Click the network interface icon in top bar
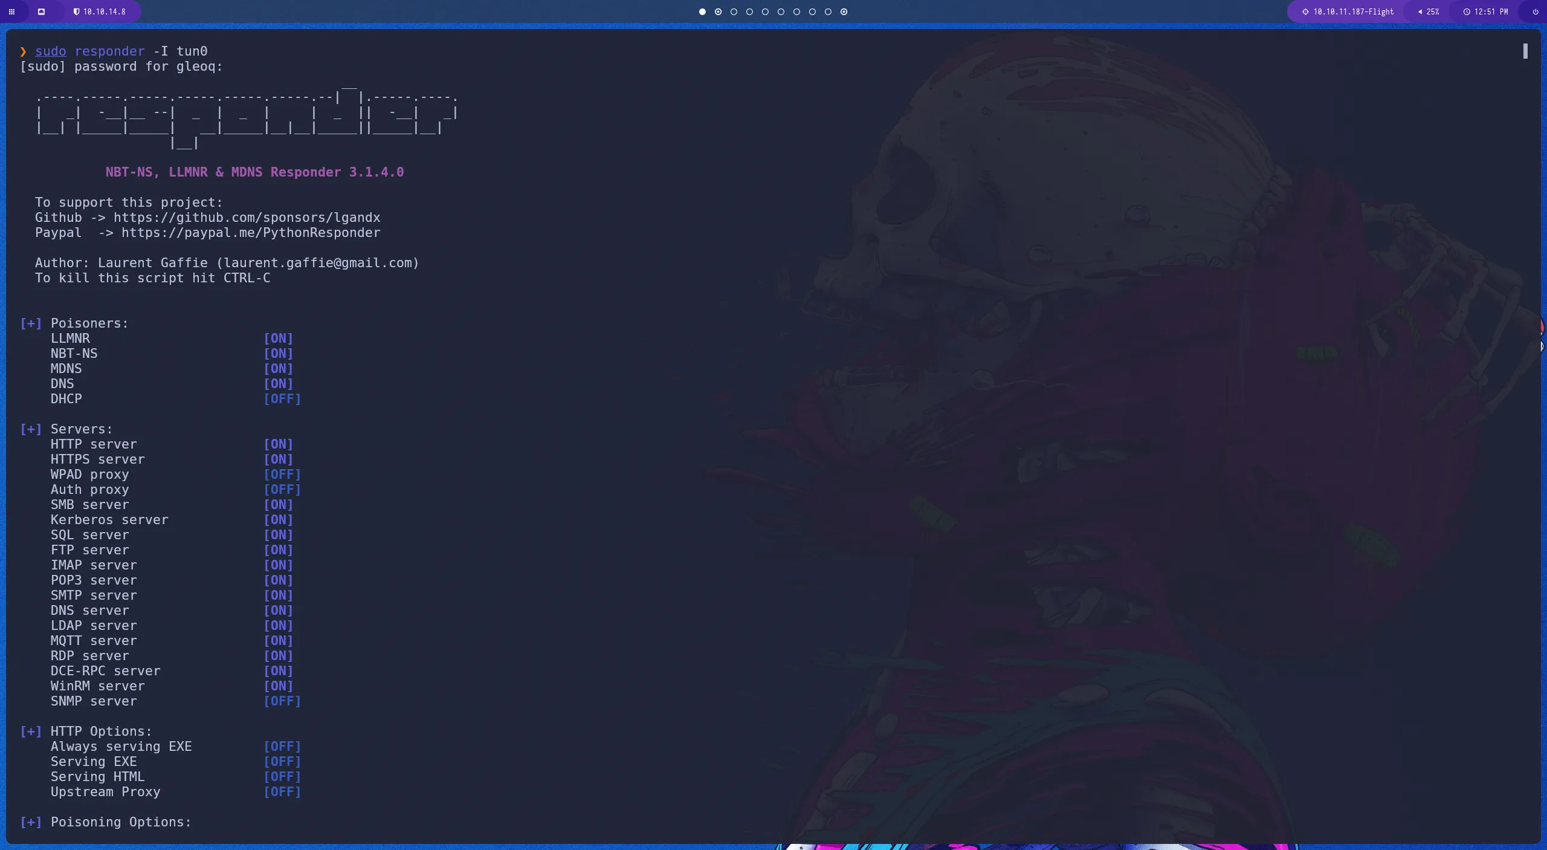 click(42, 11)
